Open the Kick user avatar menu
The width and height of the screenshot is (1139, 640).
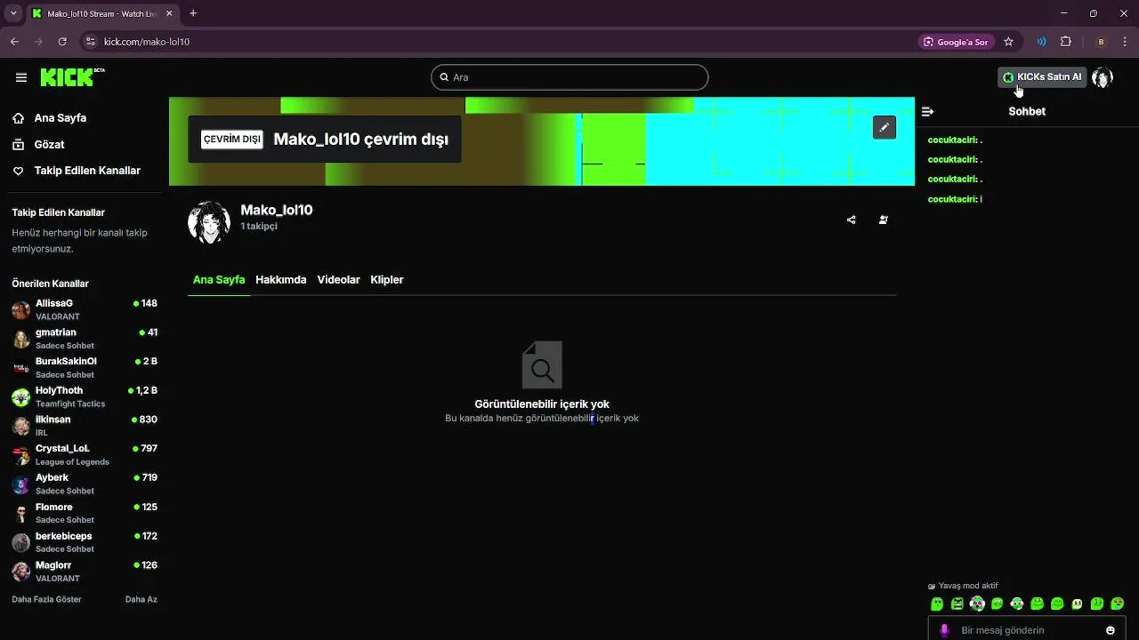tap(1103, 77)
